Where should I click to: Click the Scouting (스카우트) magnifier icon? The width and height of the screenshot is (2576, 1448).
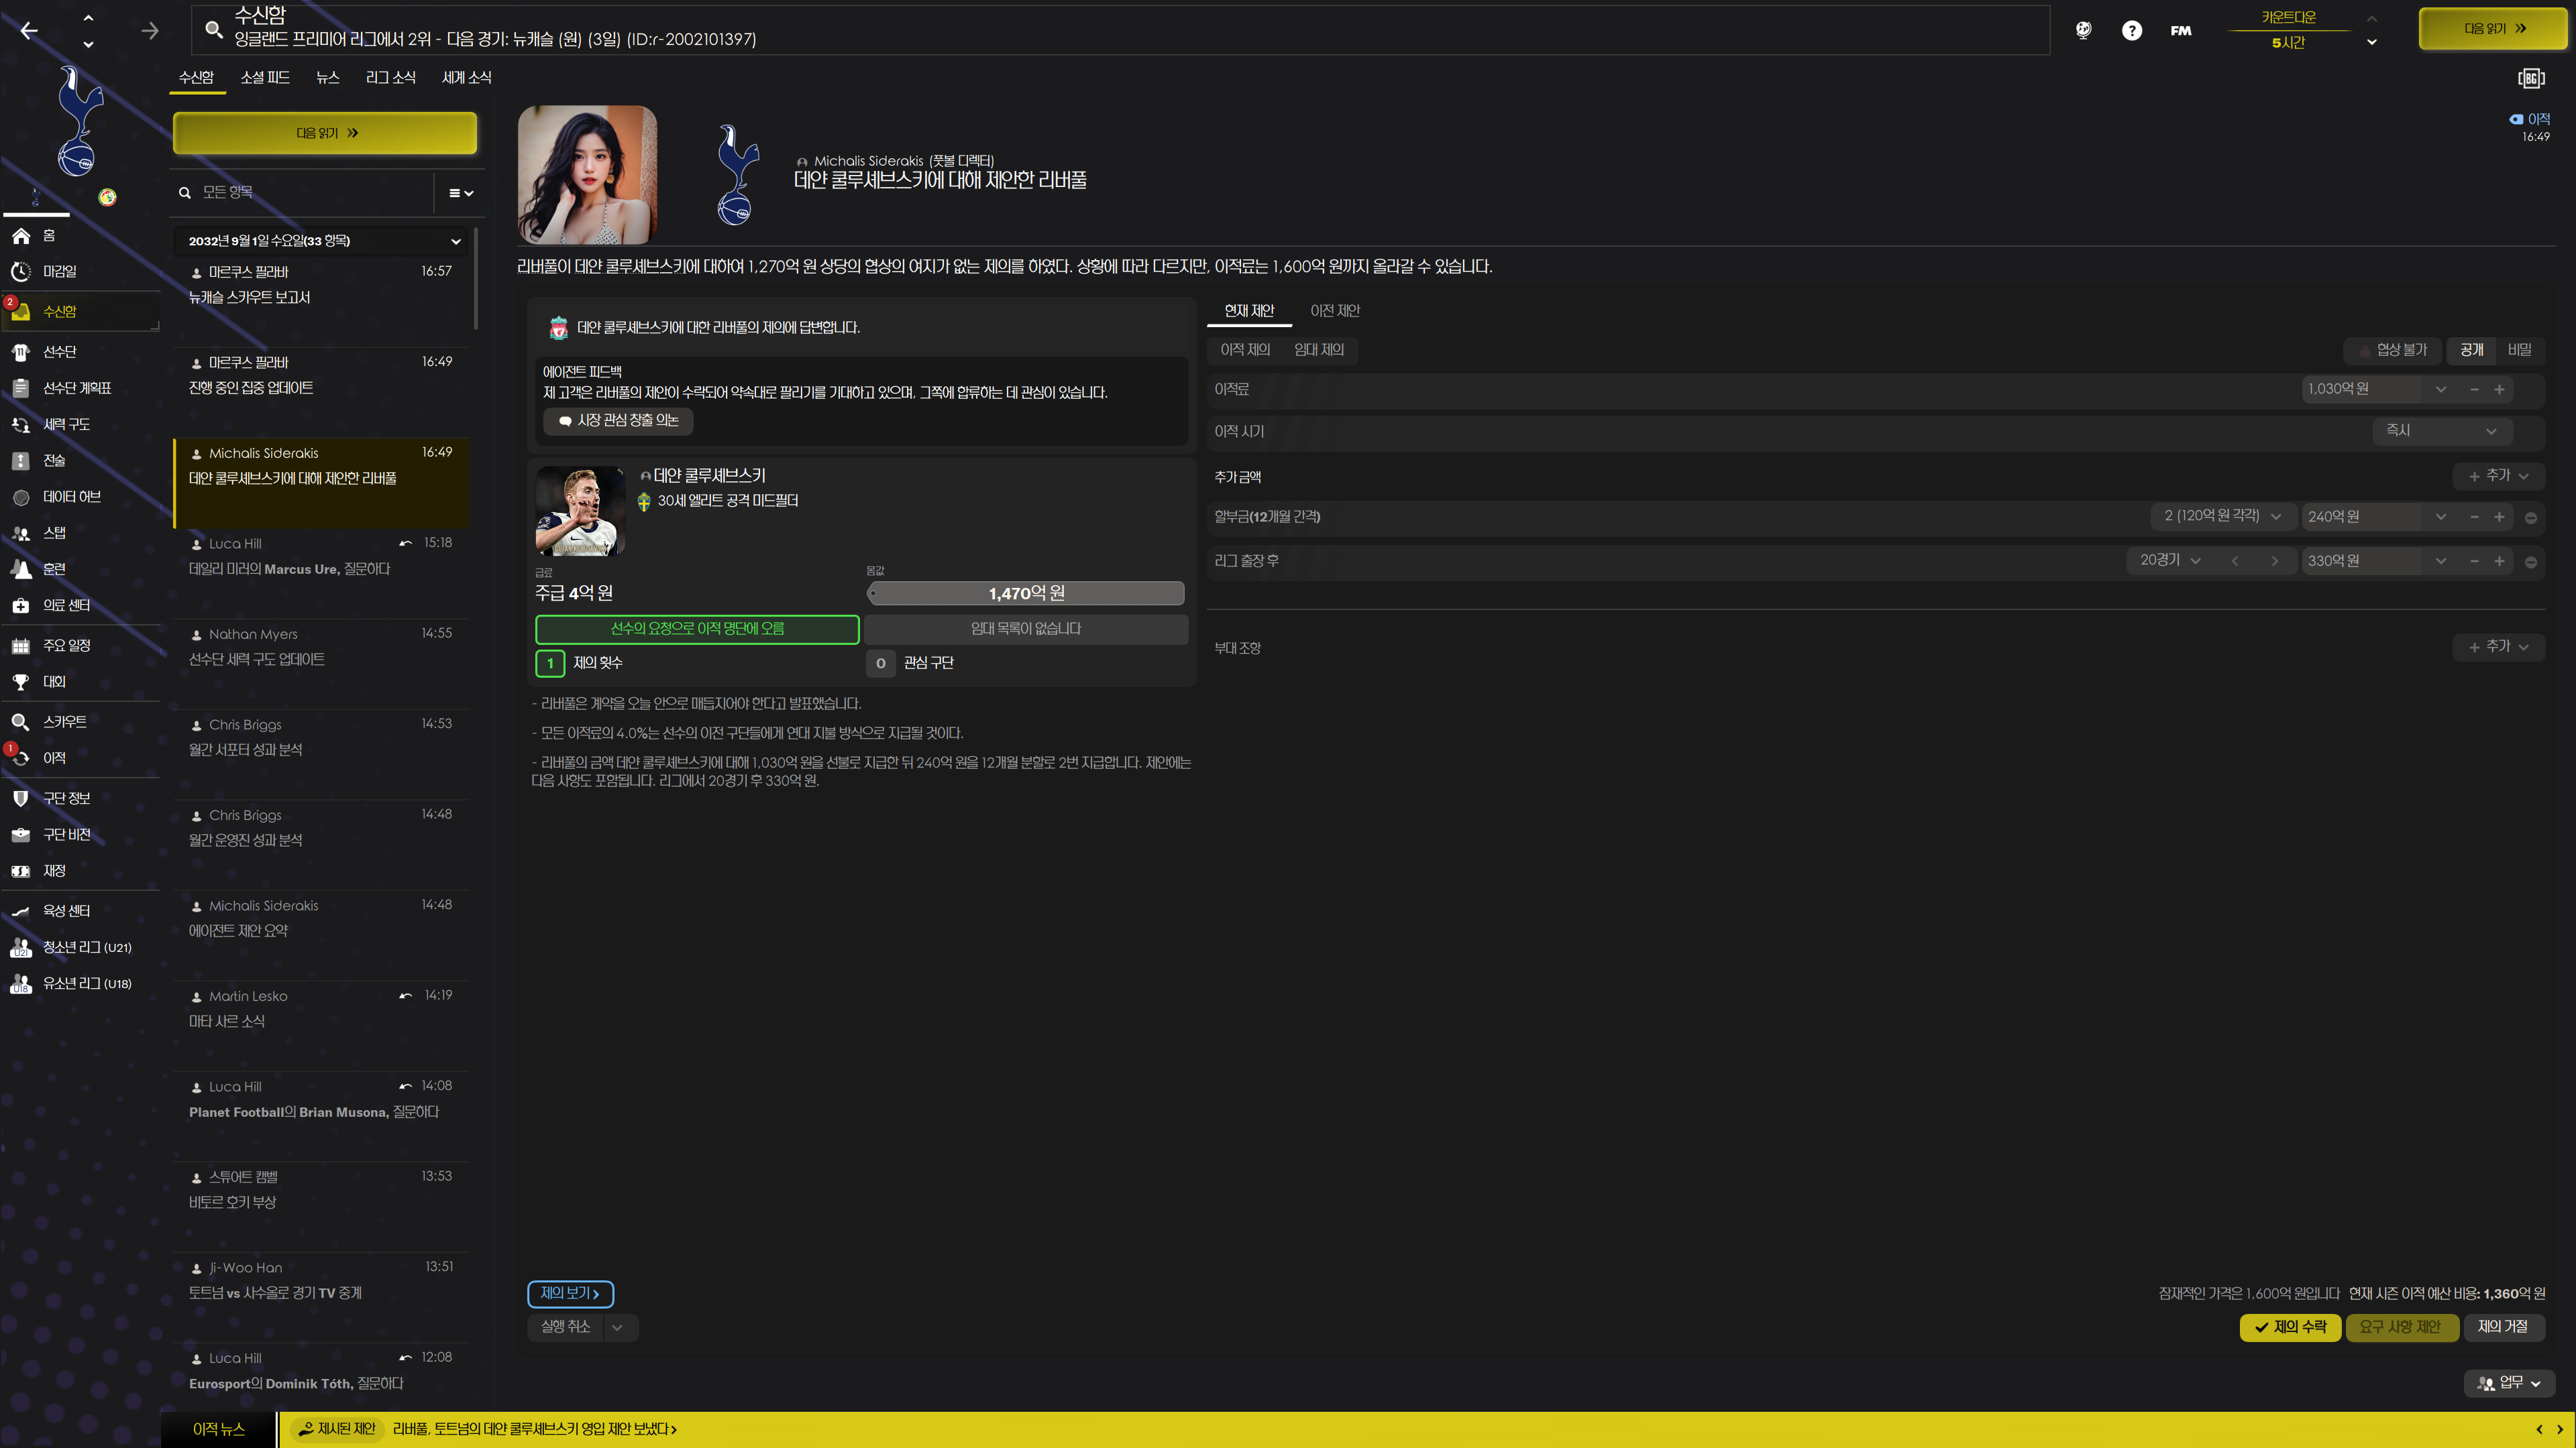(21, 721)
